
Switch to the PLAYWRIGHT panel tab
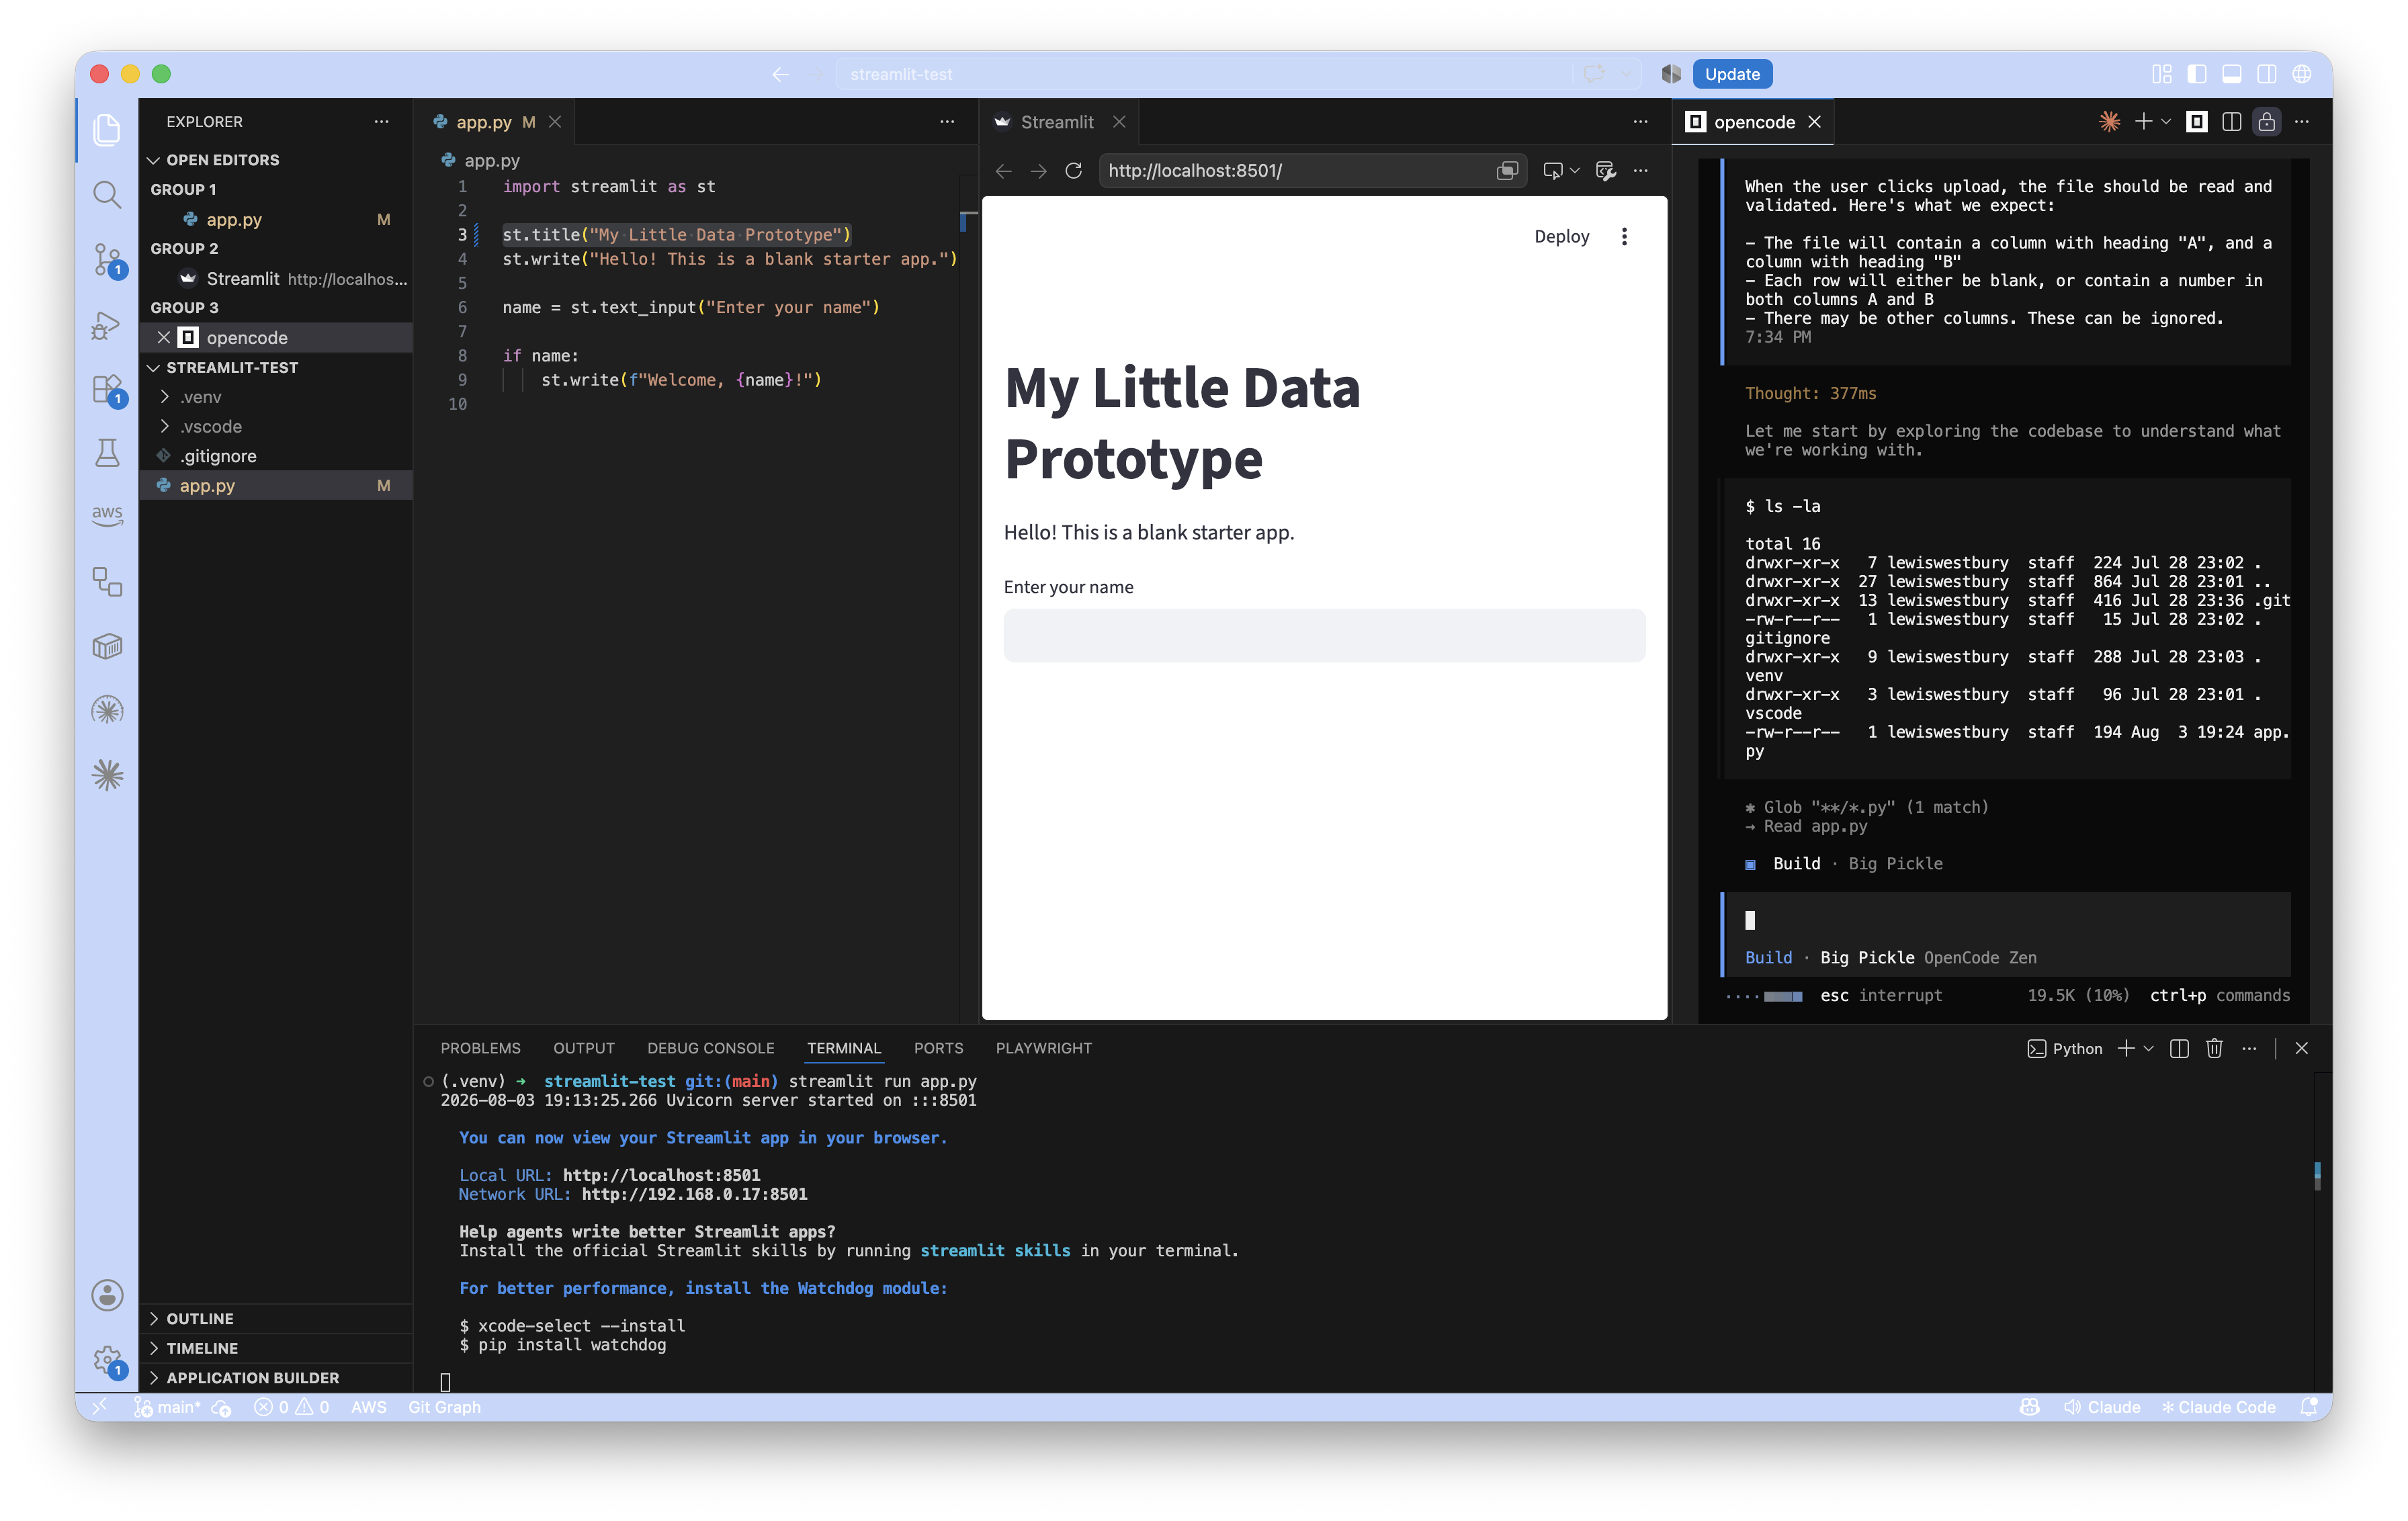(x=1043, y=1048)
